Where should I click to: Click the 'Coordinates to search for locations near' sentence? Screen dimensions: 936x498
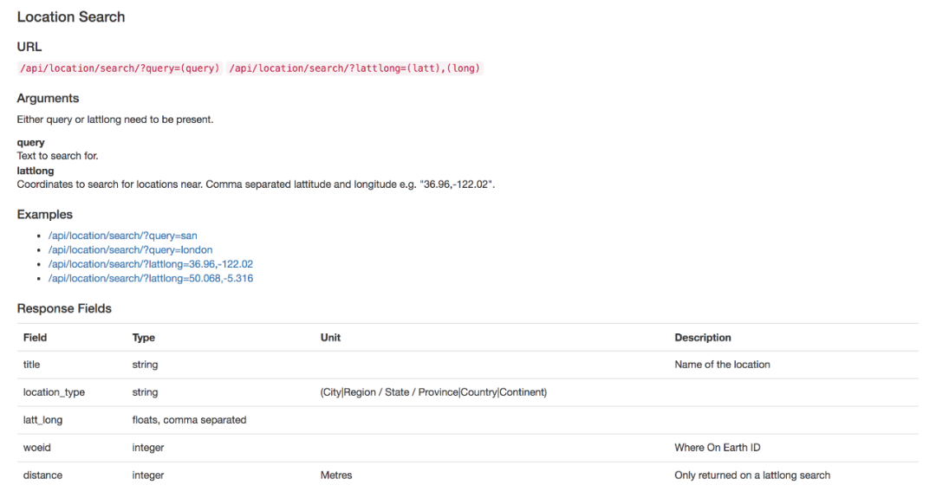(256, 184)
